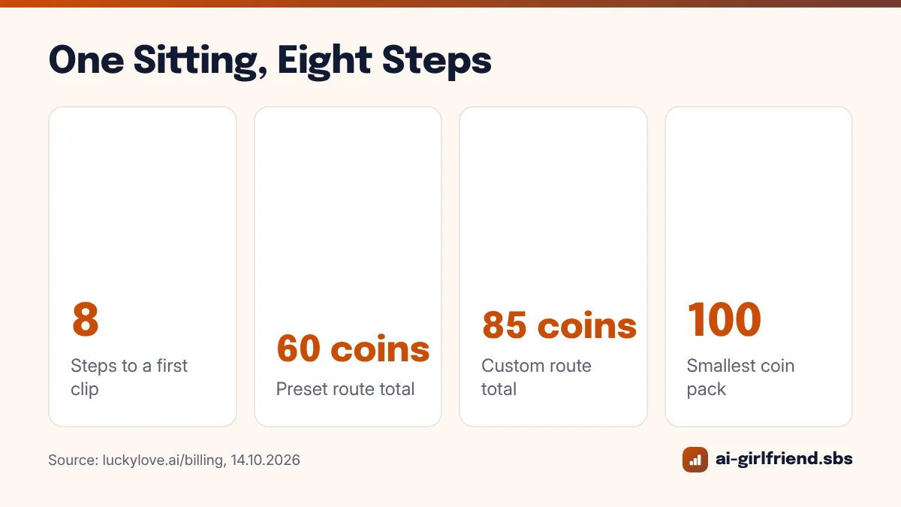Click empty area of the Custom route card

point(553,203)
